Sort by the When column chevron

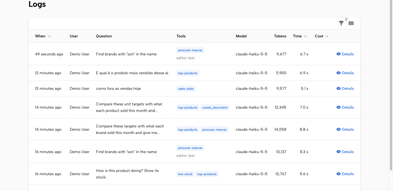click(x=49, y=36)
